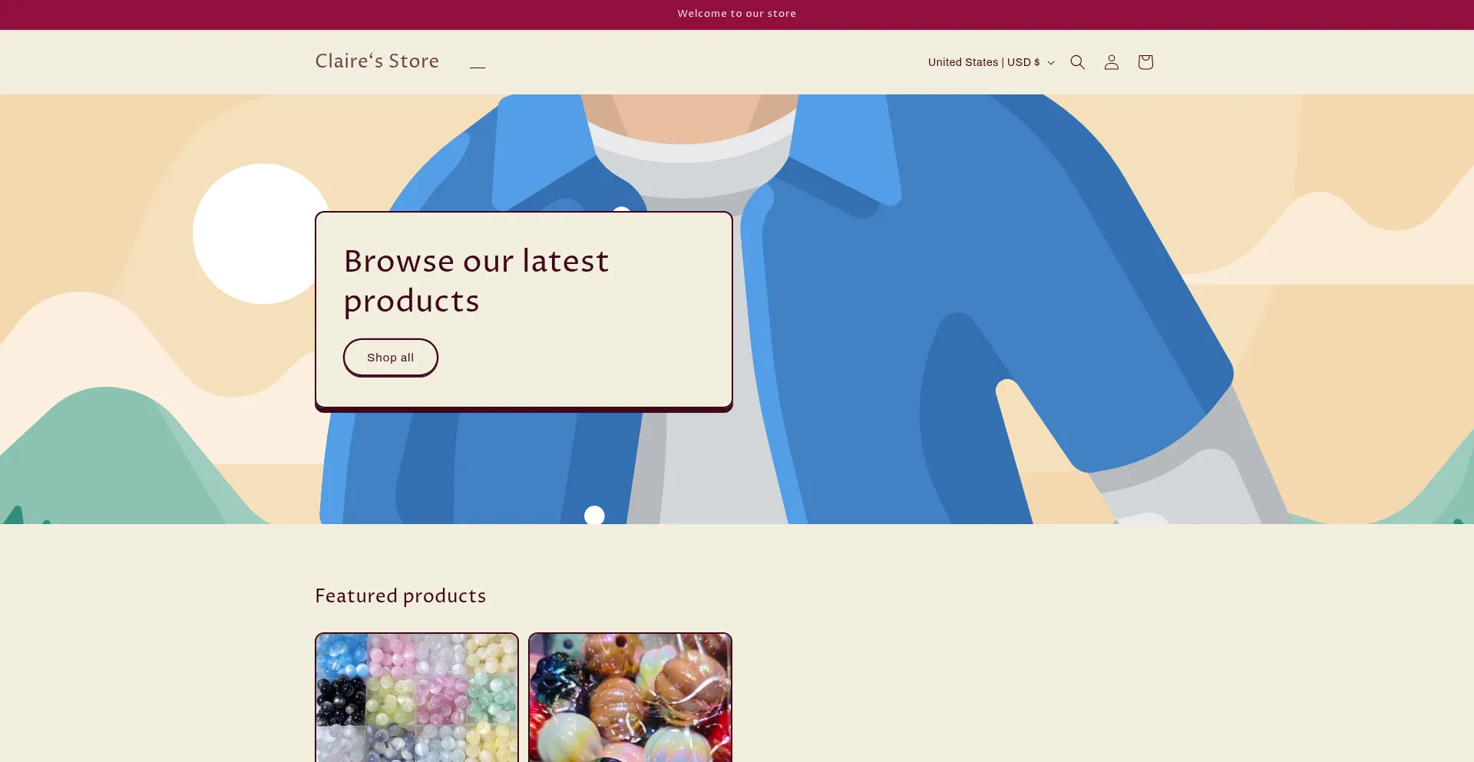
Task: Click the Welcome to our store announcement
Action: (737, 14)
